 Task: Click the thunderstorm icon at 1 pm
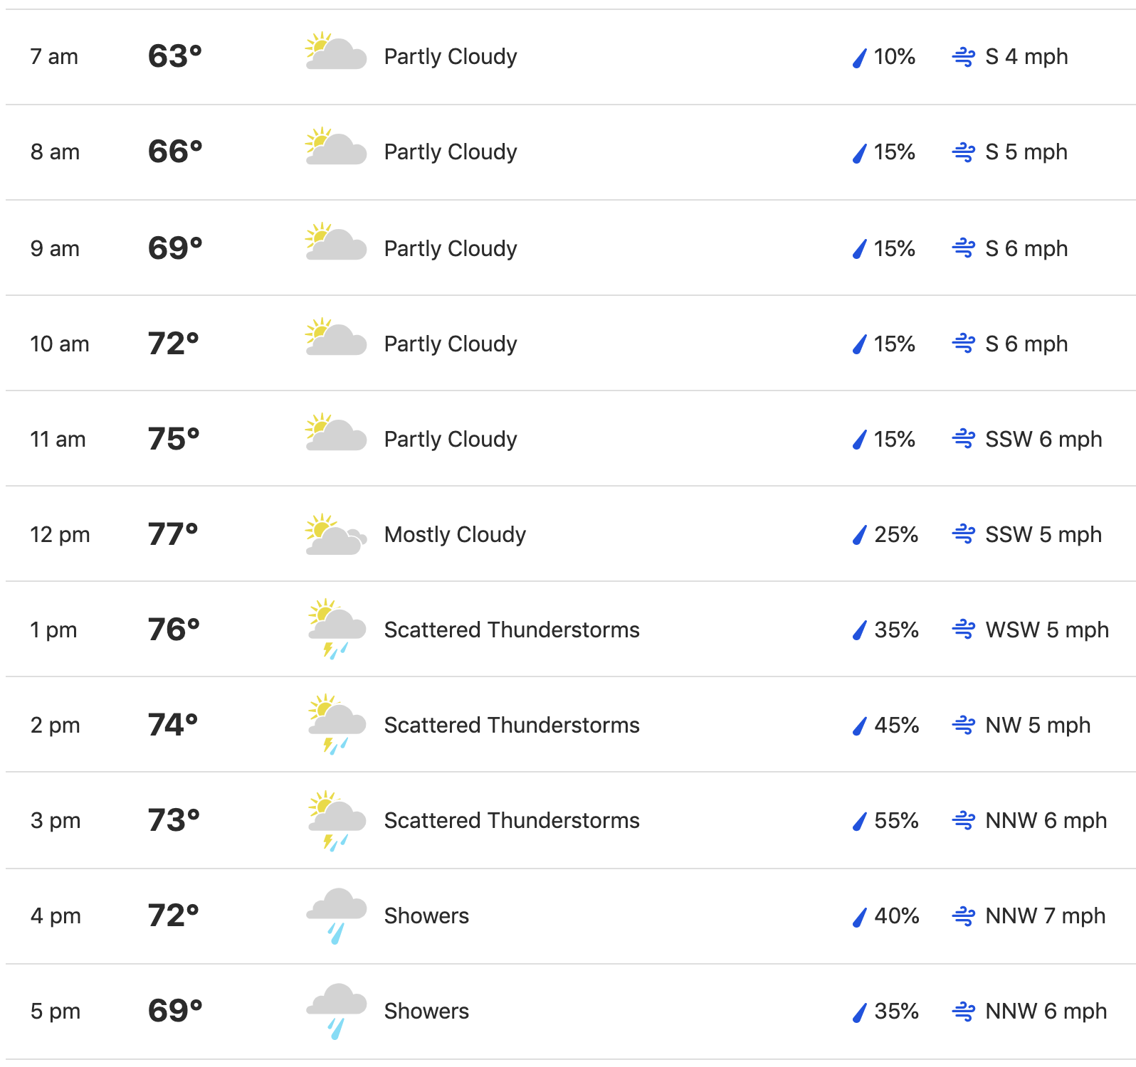pyautogui.click(x=337, y=629)
